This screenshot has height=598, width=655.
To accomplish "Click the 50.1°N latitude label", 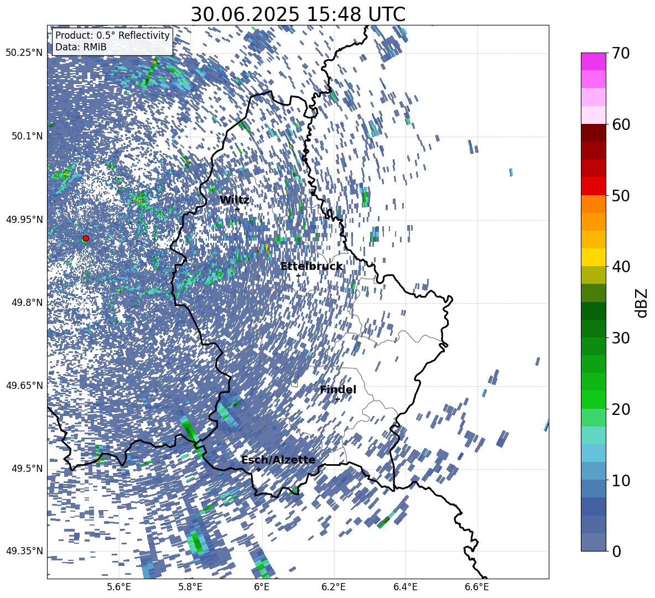I will [27, 136].
